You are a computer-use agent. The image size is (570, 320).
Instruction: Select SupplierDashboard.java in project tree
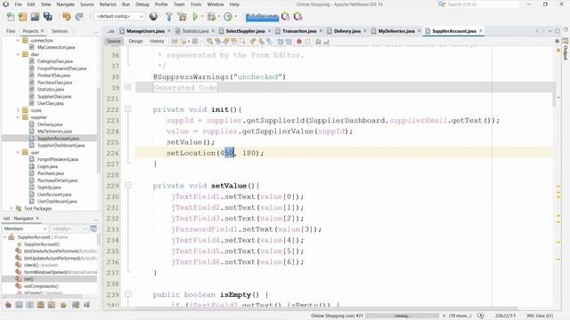click(x=61, y=145)
